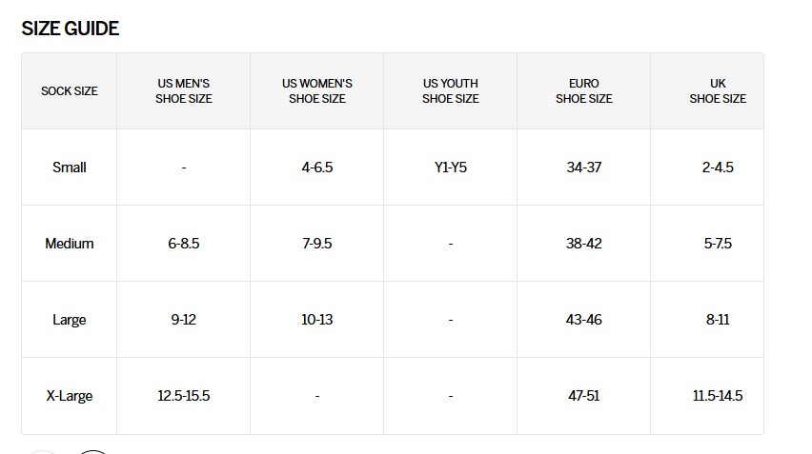
Task: Click the EURO SHOE SIZE header
Action: tap(583, 91)
